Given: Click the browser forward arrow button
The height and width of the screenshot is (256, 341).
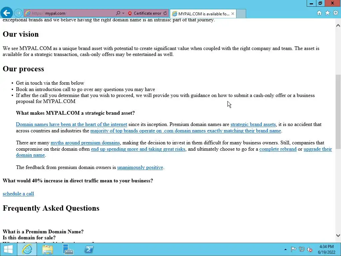Looking at the screenshot, I should [x=18, y=13].
